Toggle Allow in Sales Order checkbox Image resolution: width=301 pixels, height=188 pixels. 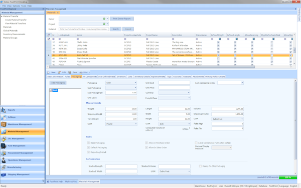click(x=146, y=147)
